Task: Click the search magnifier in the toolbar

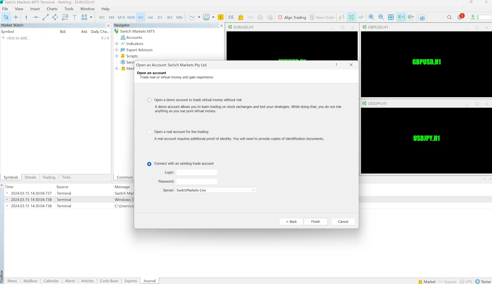Action: [x=449, y=17]
